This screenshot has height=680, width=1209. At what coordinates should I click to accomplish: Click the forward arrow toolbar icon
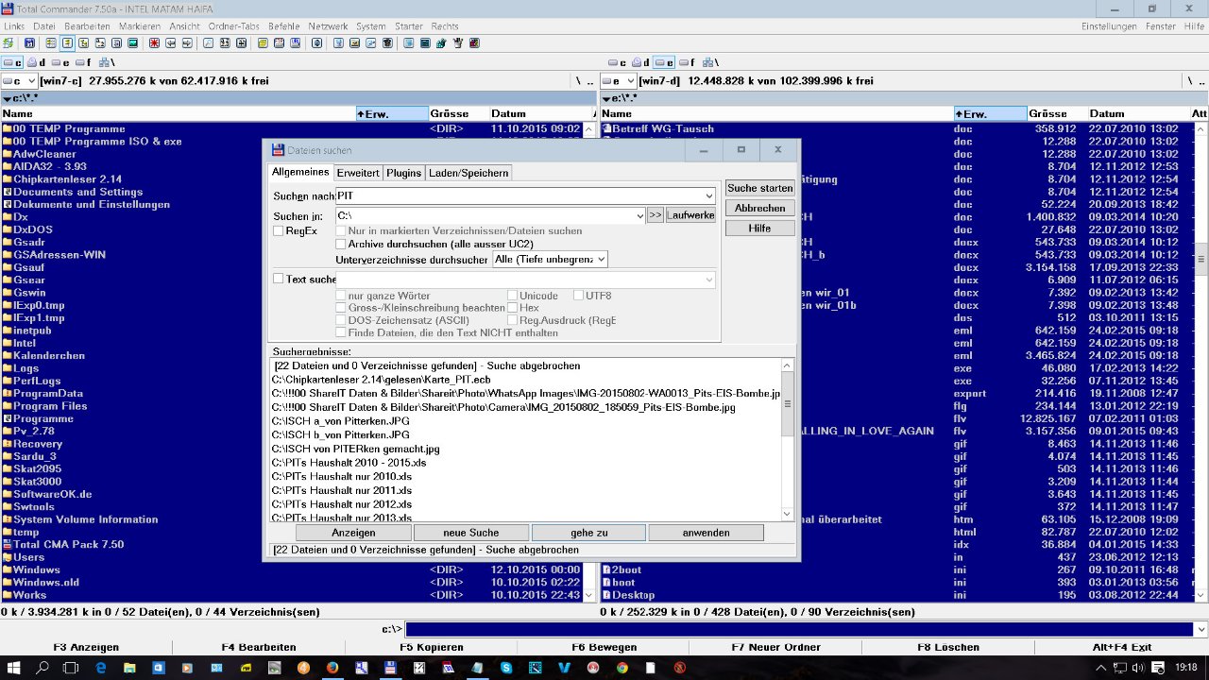(x=187, y=42)
